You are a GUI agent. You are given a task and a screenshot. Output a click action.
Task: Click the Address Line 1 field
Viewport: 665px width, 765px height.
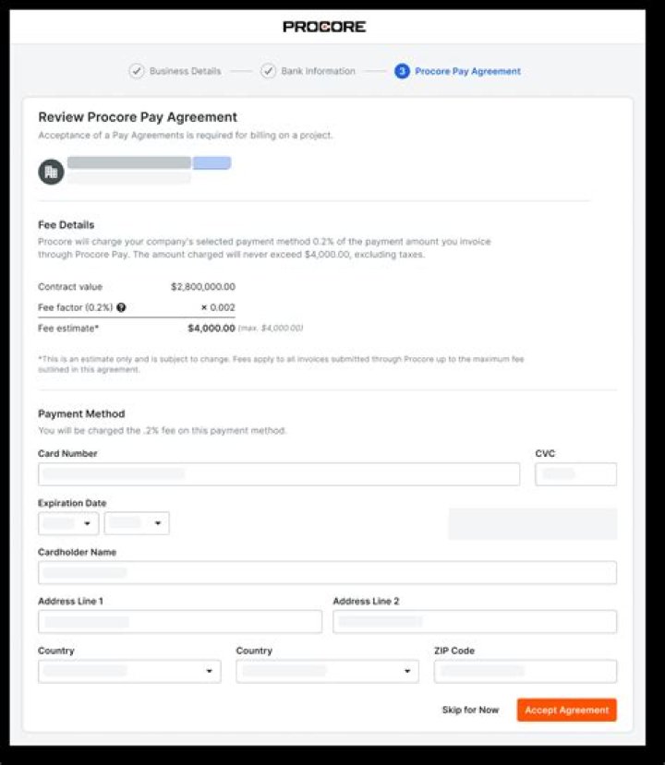(x=180, y=622)
